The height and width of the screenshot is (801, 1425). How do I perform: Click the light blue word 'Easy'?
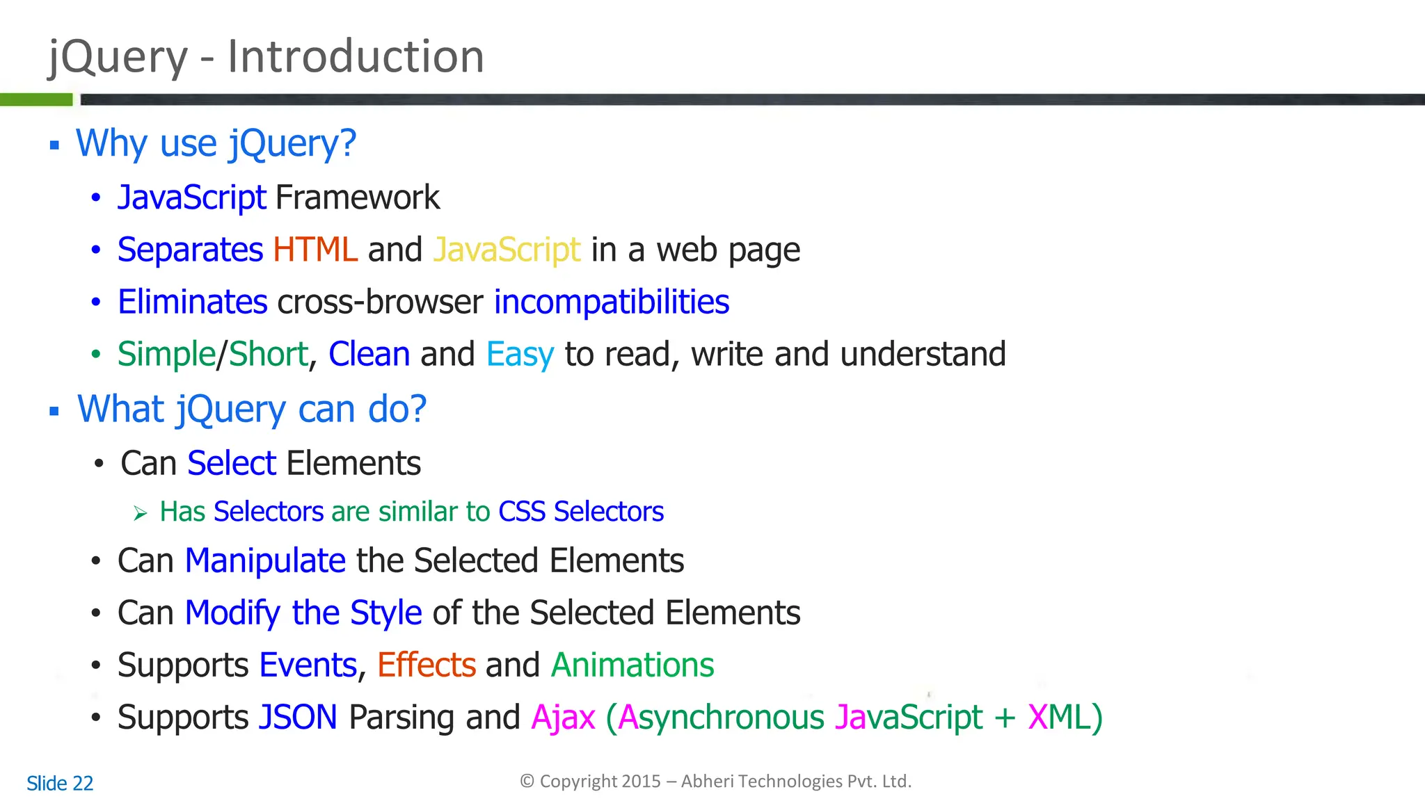(520, 355)
